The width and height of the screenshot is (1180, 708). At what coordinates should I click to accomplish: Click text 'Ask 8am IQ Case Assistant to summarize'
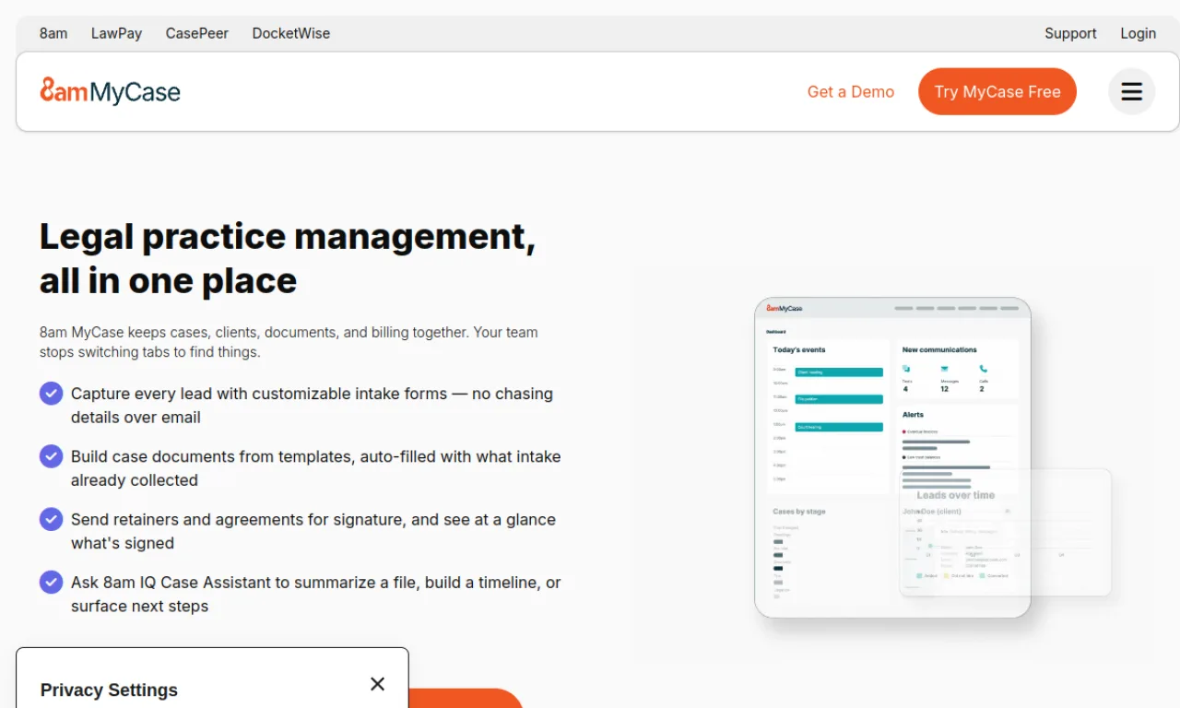(316, 594)
